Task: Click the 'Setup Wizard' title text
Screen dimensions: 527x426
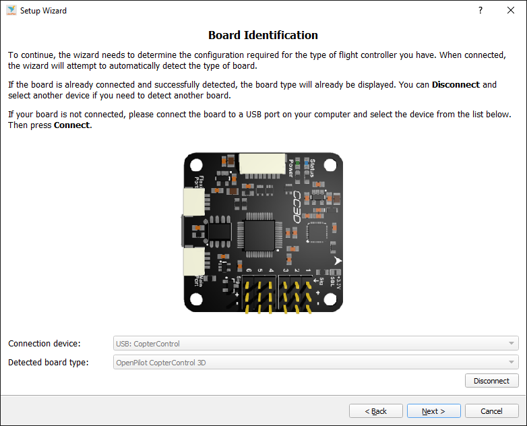Action: (43, 11)
